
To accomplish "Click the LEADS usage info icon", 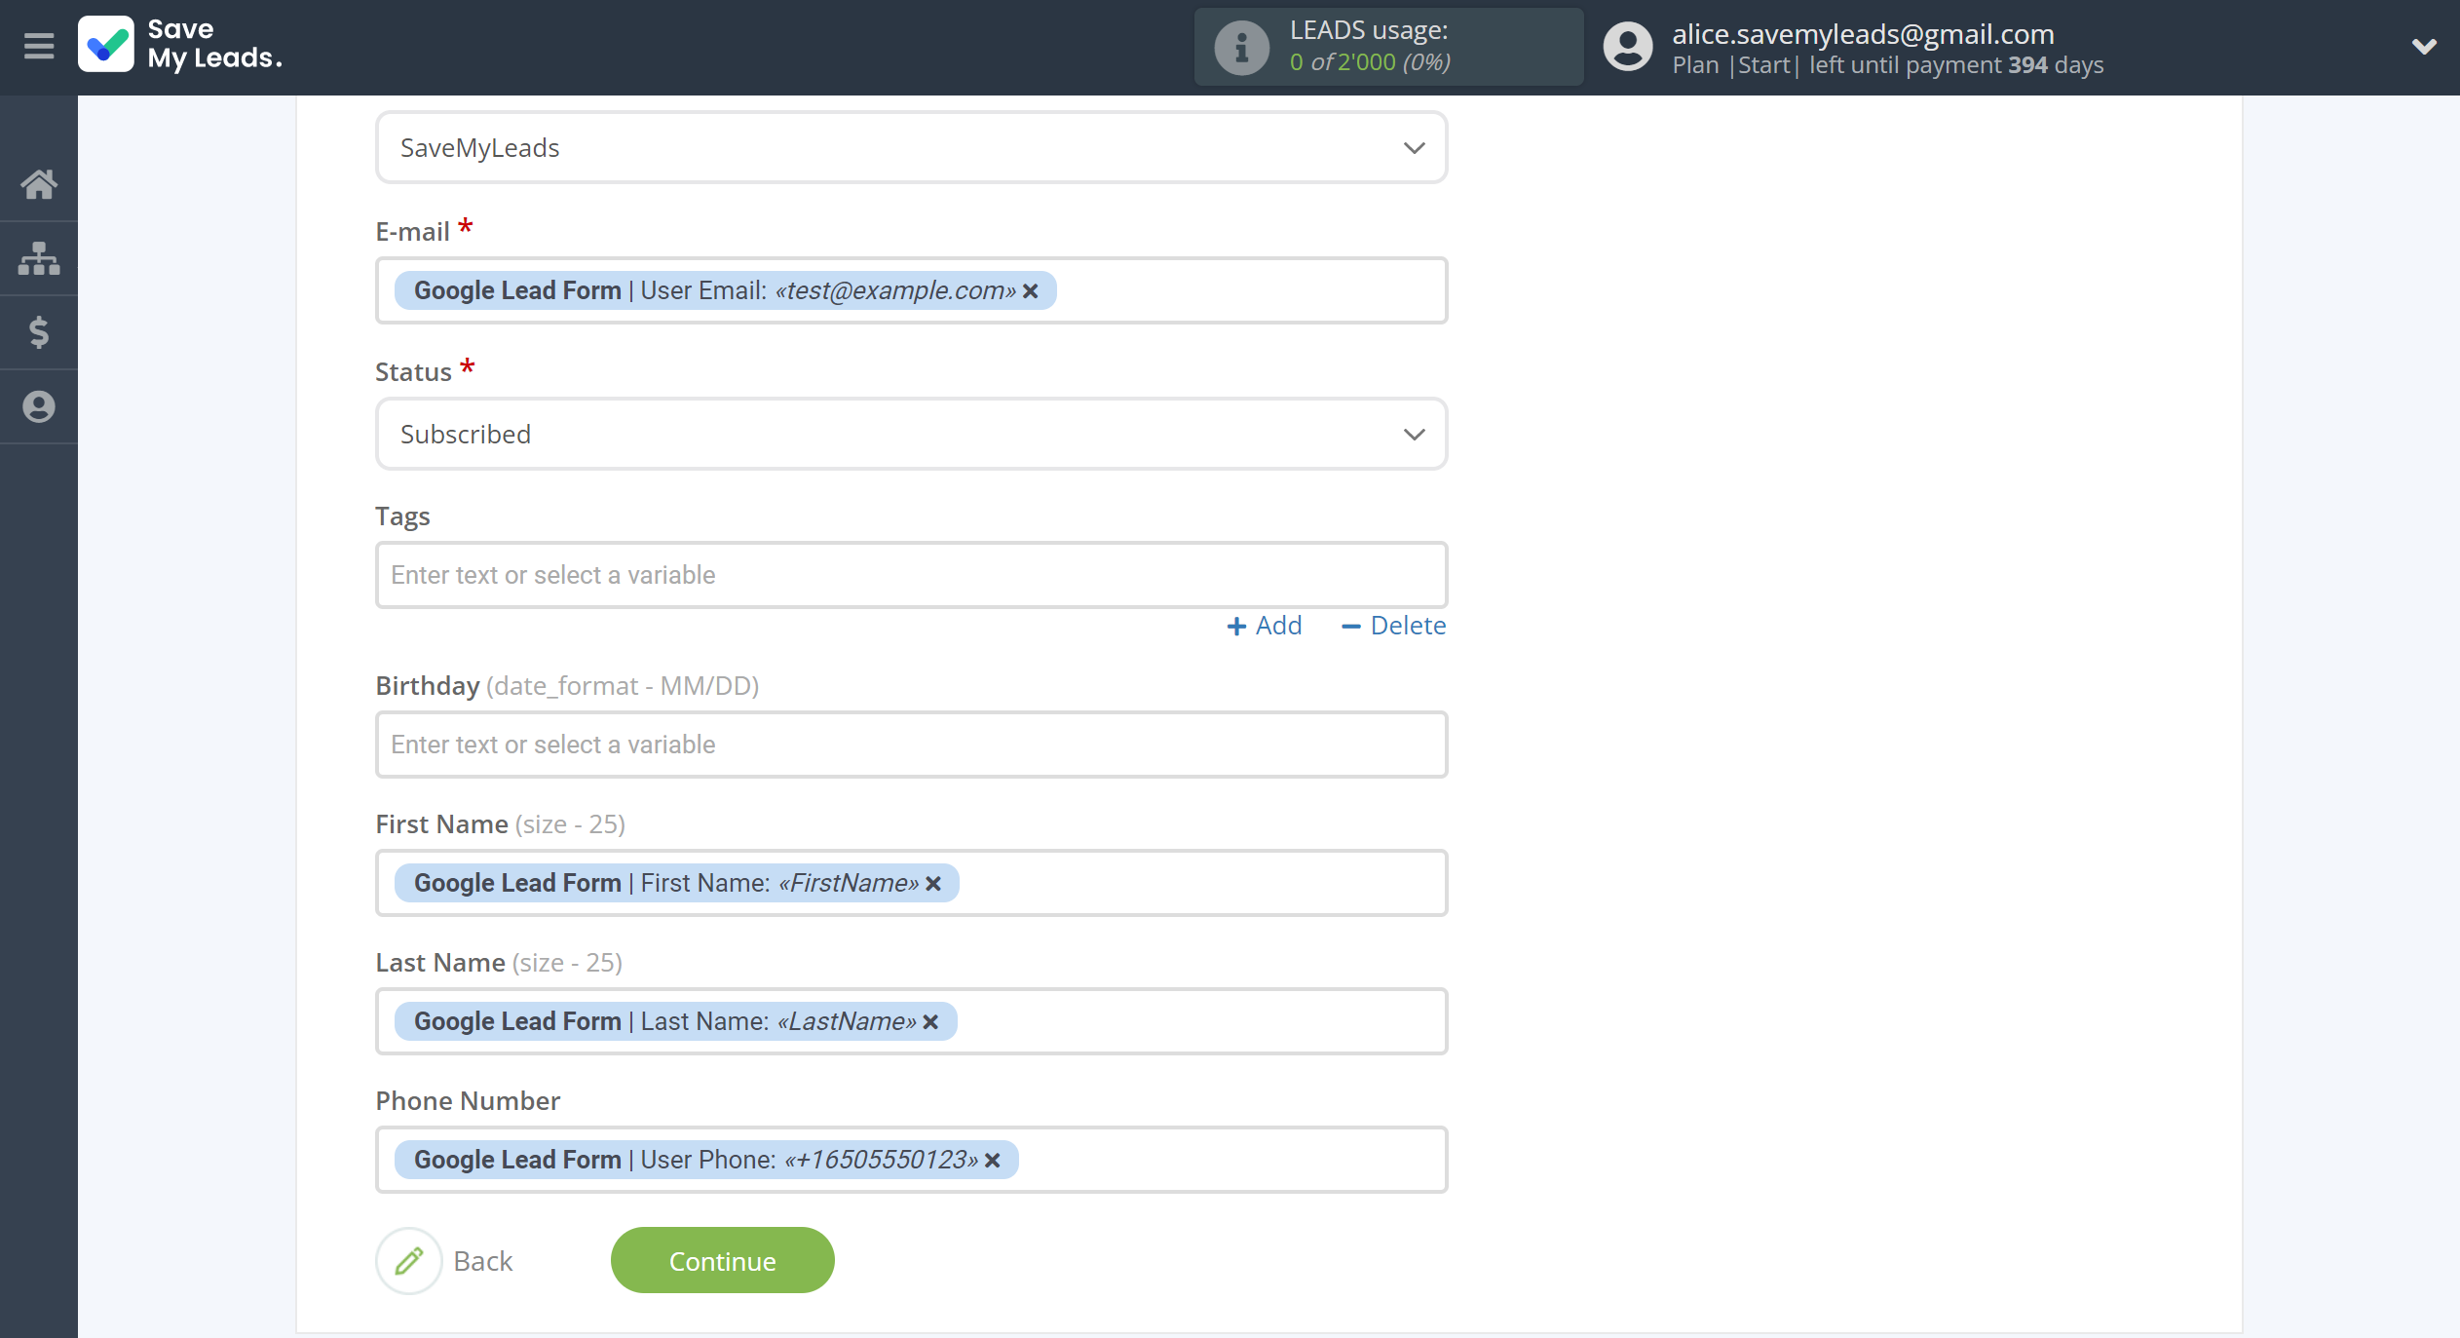I will tap(1241, 47).
